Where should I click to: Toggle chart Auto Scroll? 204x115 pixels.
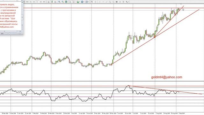(70, 2)
